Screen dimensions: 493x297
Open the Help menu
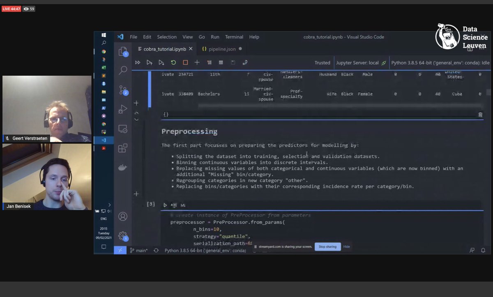(x=254, y=37)
